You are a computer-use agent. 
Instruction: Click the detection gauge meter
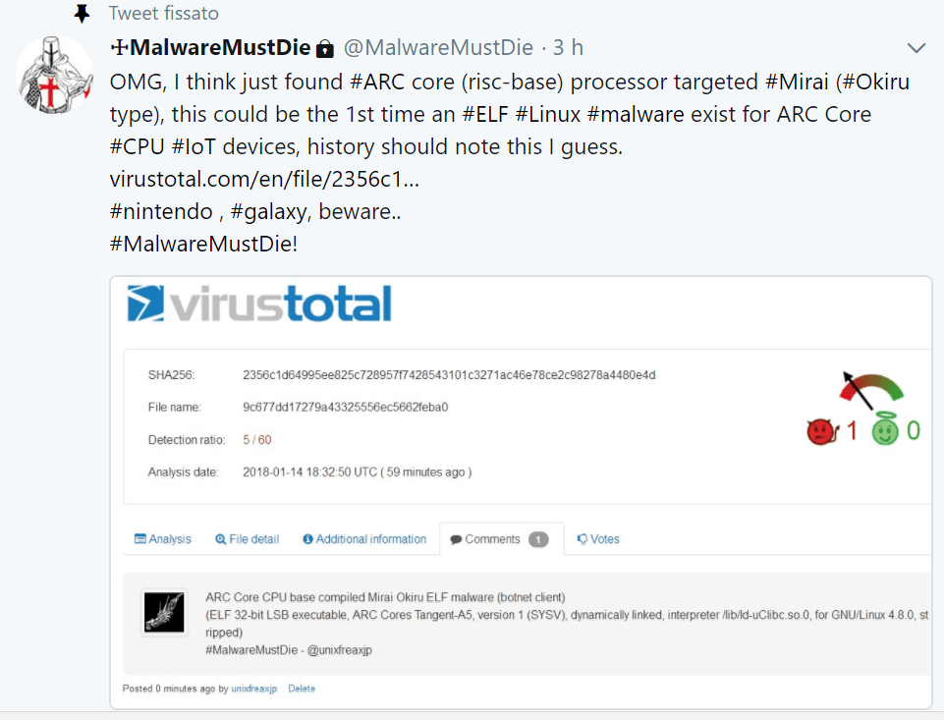click(871, 389)
